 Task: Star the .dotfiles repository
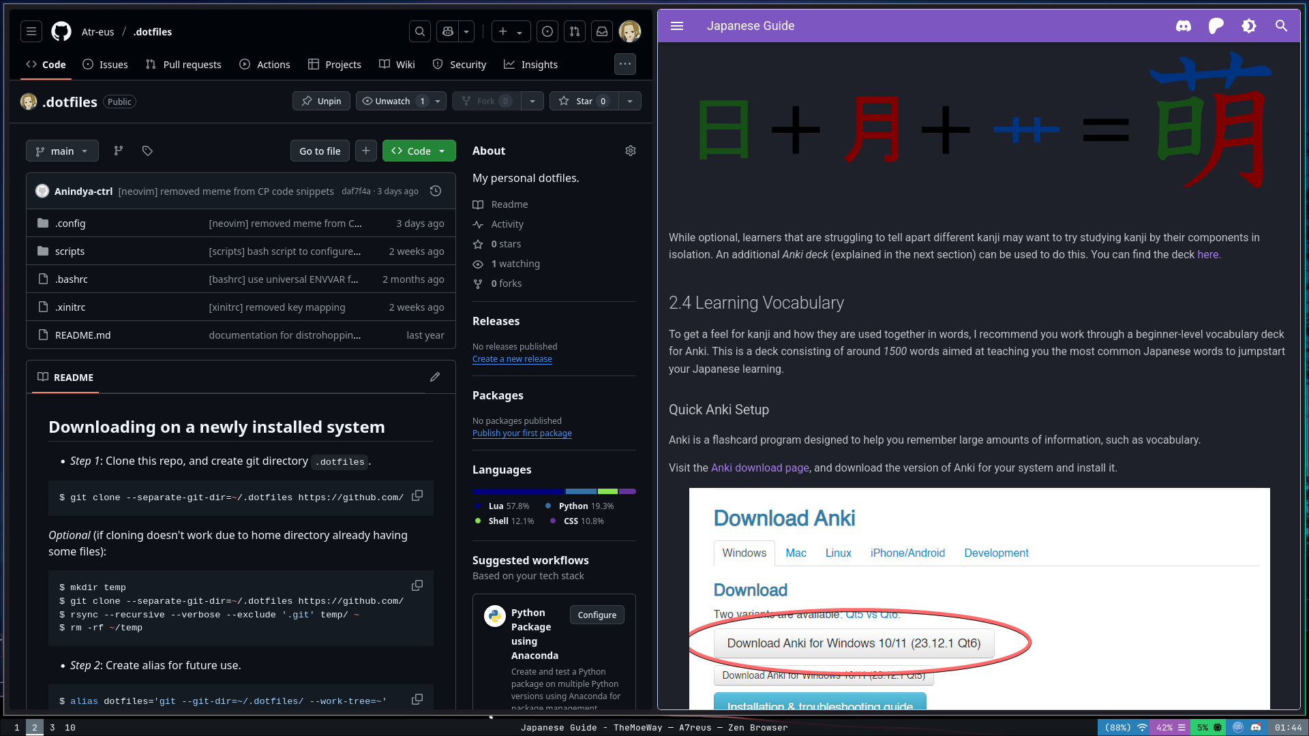(584, 101)
